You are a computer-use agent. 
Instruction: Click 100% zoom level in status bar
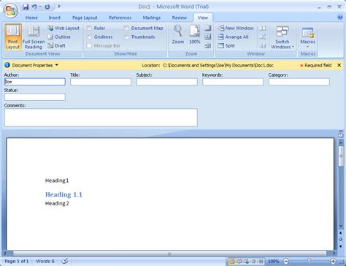274,262
